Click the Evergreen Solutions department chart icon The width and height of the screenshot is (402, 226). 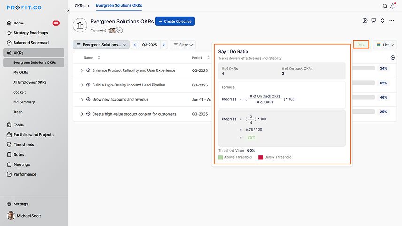[x=80, y=25]
